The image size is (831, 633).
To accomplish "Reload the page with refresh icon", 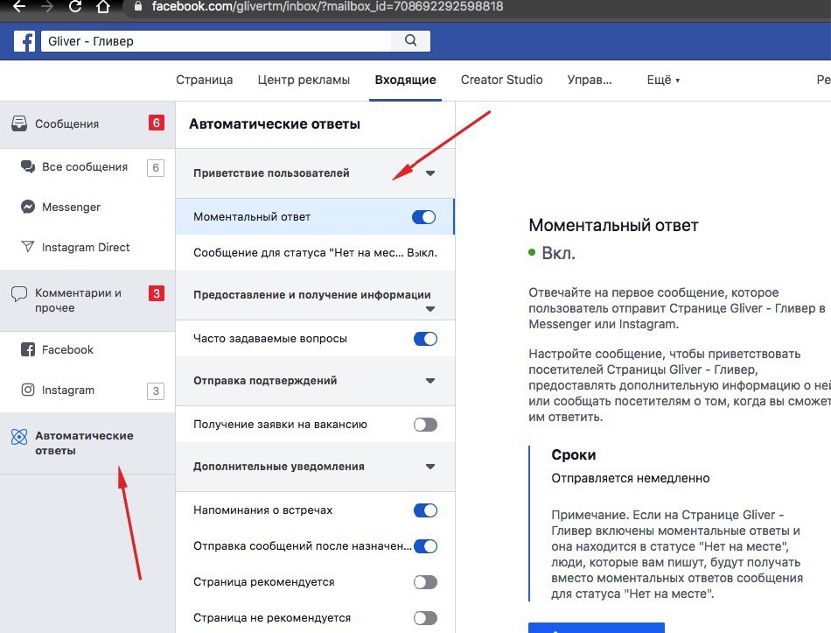I will (x=75, y=6).
